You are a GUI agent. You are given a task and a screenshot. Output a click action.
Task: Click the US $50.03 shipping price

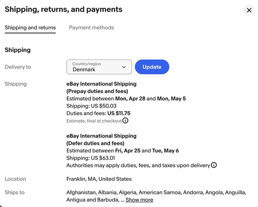(x=104, y=106)
